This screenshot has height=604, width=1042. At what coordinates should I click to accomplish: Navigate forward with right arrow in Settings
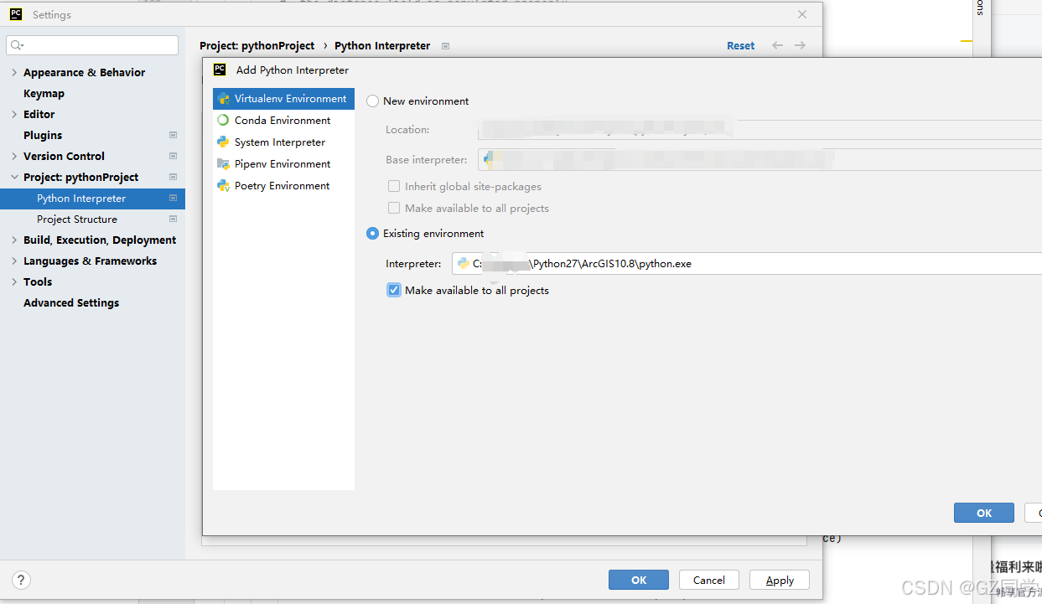[801, 45]
